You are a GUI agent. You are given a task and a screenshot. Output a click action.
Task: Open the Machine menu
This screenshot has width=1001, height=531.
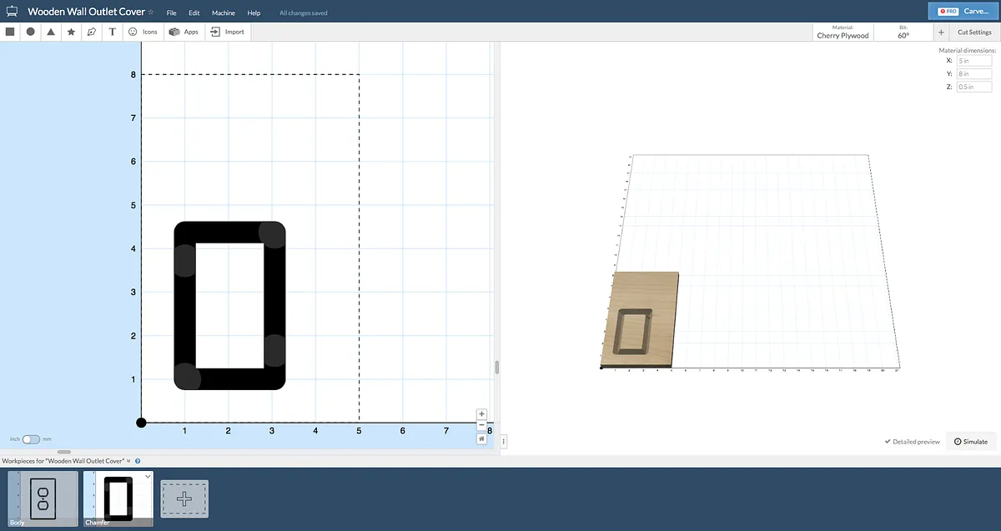223,13
